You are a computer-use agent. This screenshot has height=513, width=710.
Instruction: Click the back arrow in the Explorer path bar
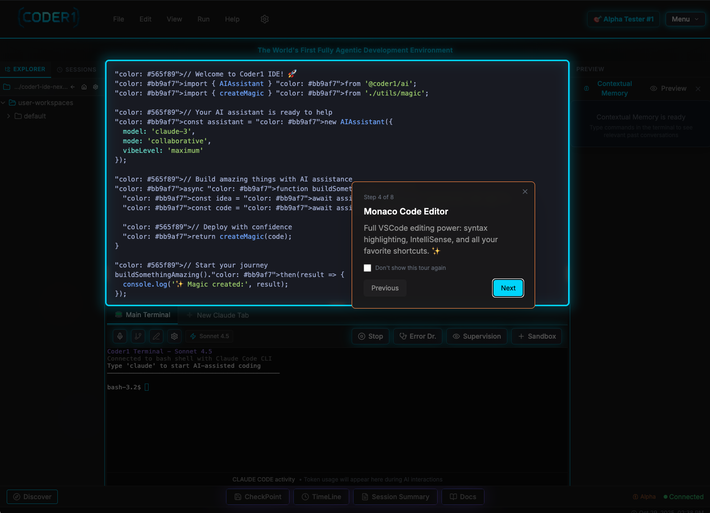pos(72,87)
